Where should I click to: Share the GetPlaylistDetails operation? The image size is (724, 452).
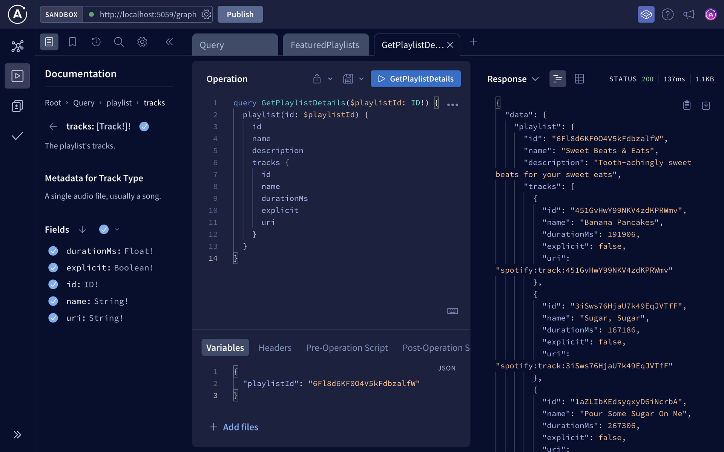(x=317, y=79)
